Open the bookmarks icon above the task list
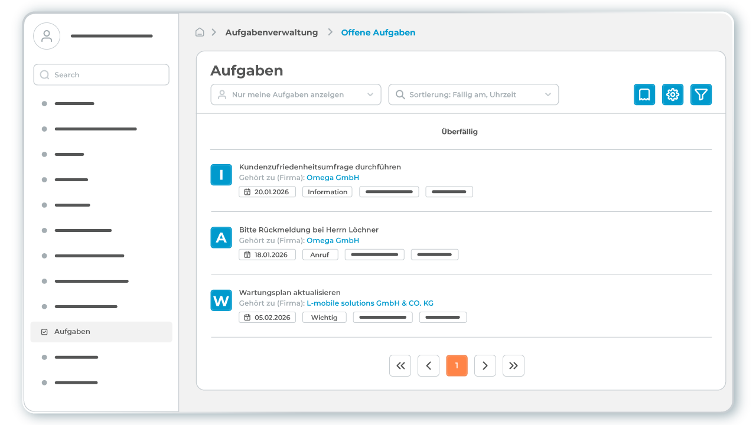Image resolution: width=756 pixels, height=425 pixels. click(644, 94)
